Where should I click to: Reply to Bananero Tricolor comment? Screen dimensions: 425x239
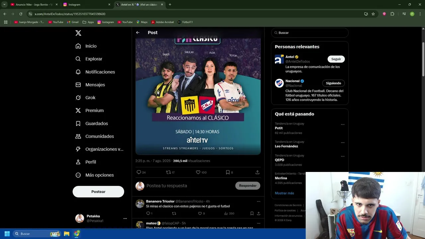coord(148,213)
